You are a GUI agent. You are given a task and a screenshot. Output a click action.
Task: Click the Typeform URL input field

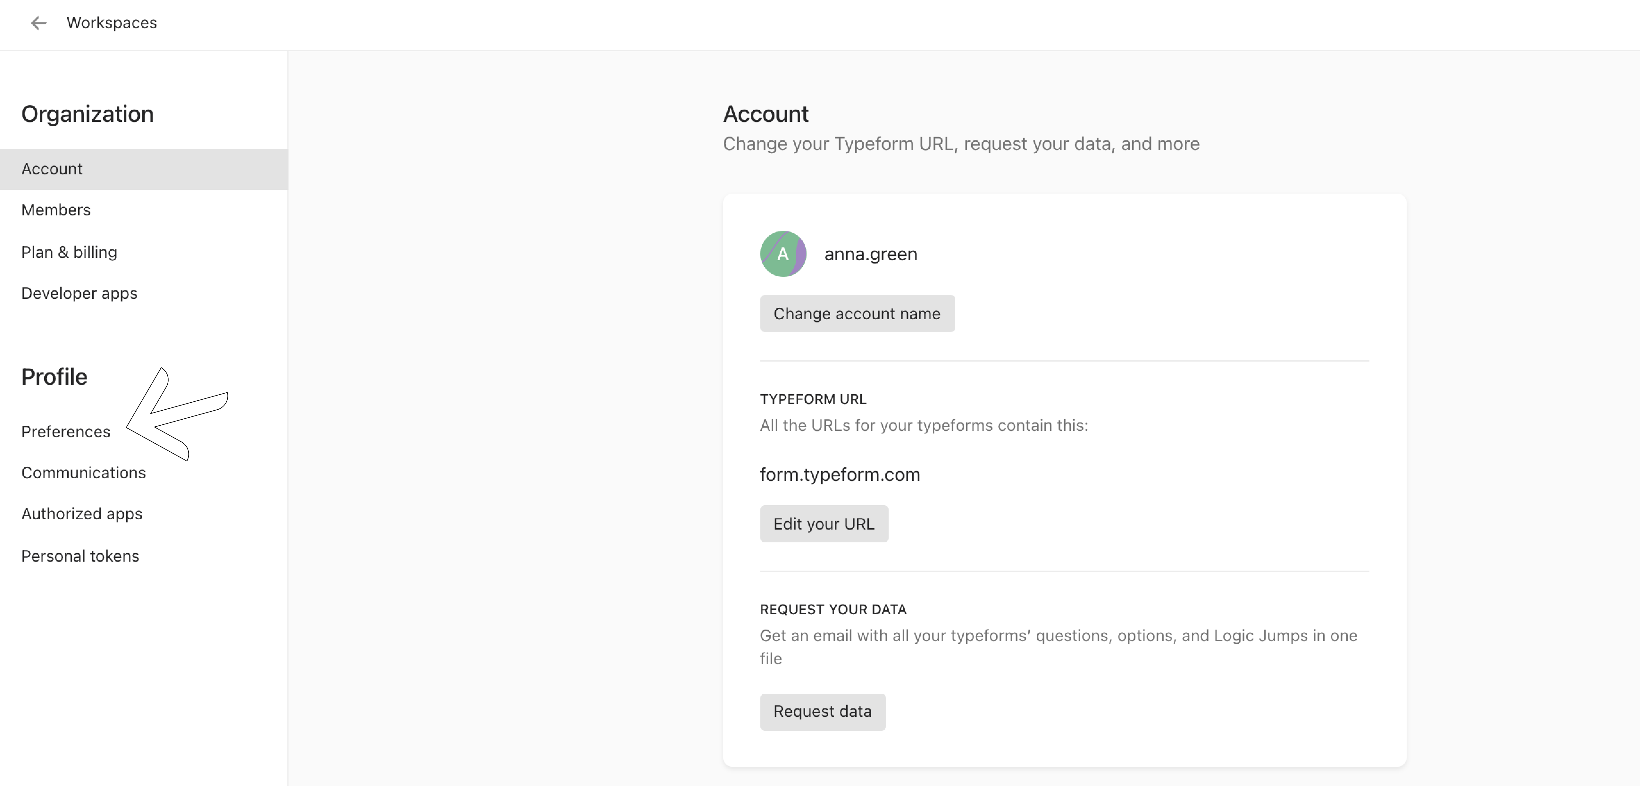tap(840, 473)
